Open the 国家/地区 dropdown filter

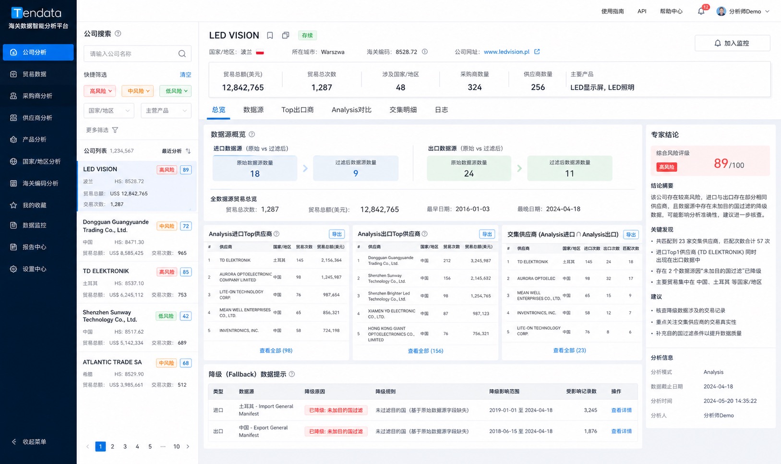click(109, 111)
